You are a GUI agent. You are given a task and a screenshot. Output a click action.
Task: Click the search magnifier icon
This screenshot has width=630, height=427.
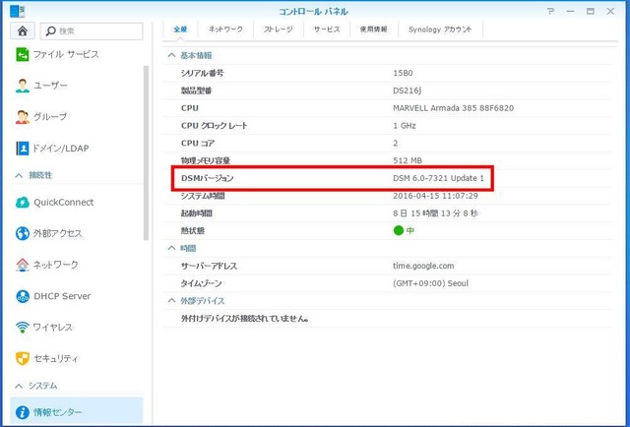coord(50,30)
